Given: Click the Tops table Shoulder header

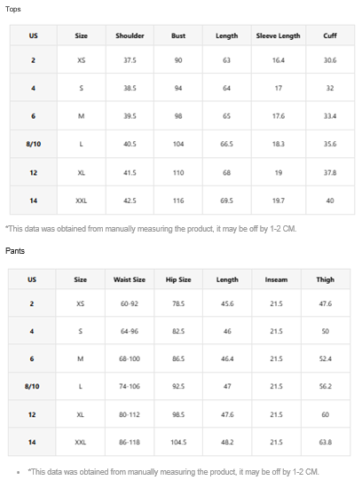Looking at the screenshot, I should (x=130, y=35).
